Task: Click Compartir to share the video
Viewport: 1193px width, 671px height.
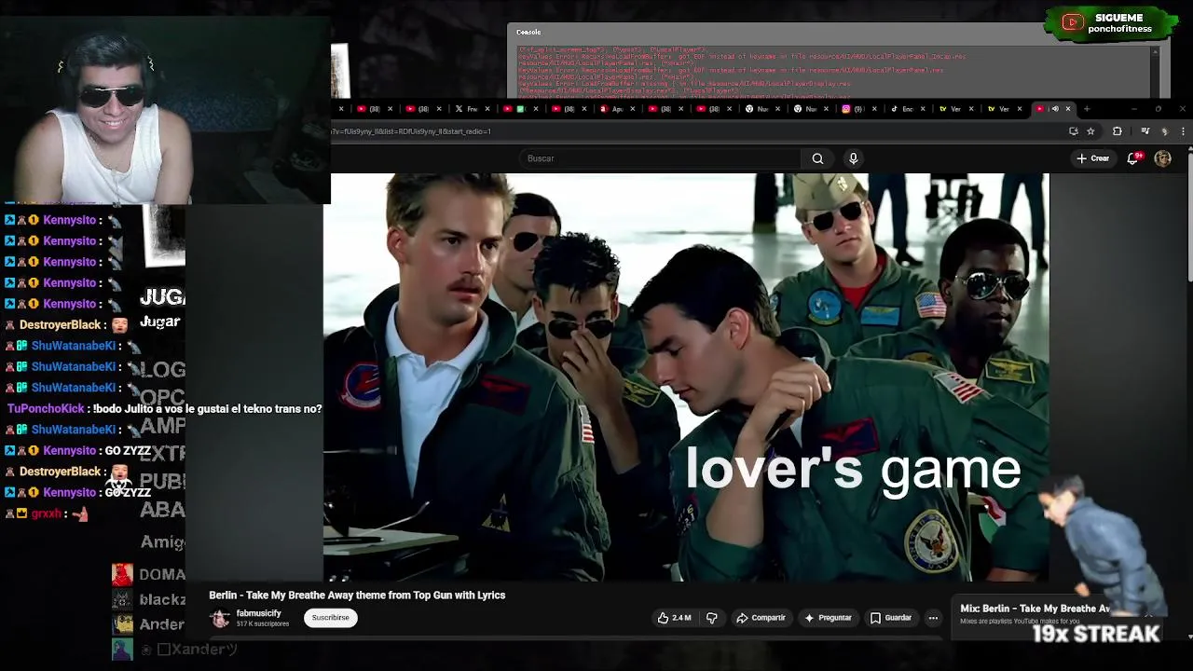Action: (x=761, y=618)
